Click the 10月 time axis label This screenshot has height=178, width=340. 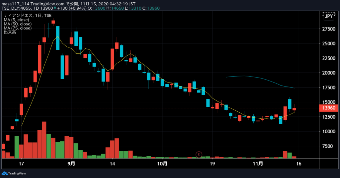(162, 163)
